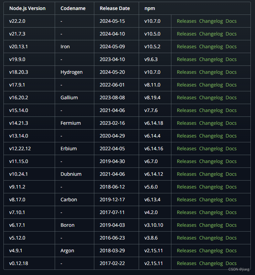
Task: View Changelog for v9.11.2
Action: [211, 187]
